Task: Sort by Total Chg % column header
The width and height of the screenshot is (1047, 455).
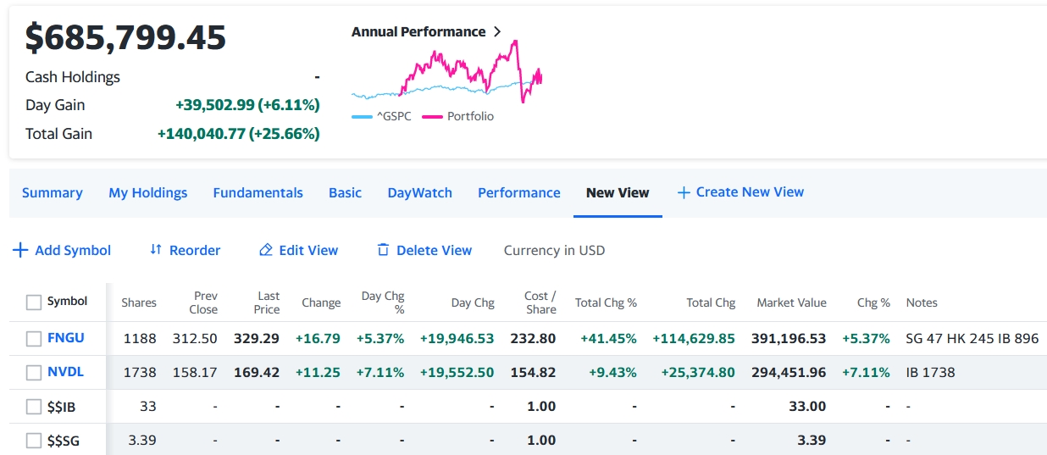Action: pos(606,302)
